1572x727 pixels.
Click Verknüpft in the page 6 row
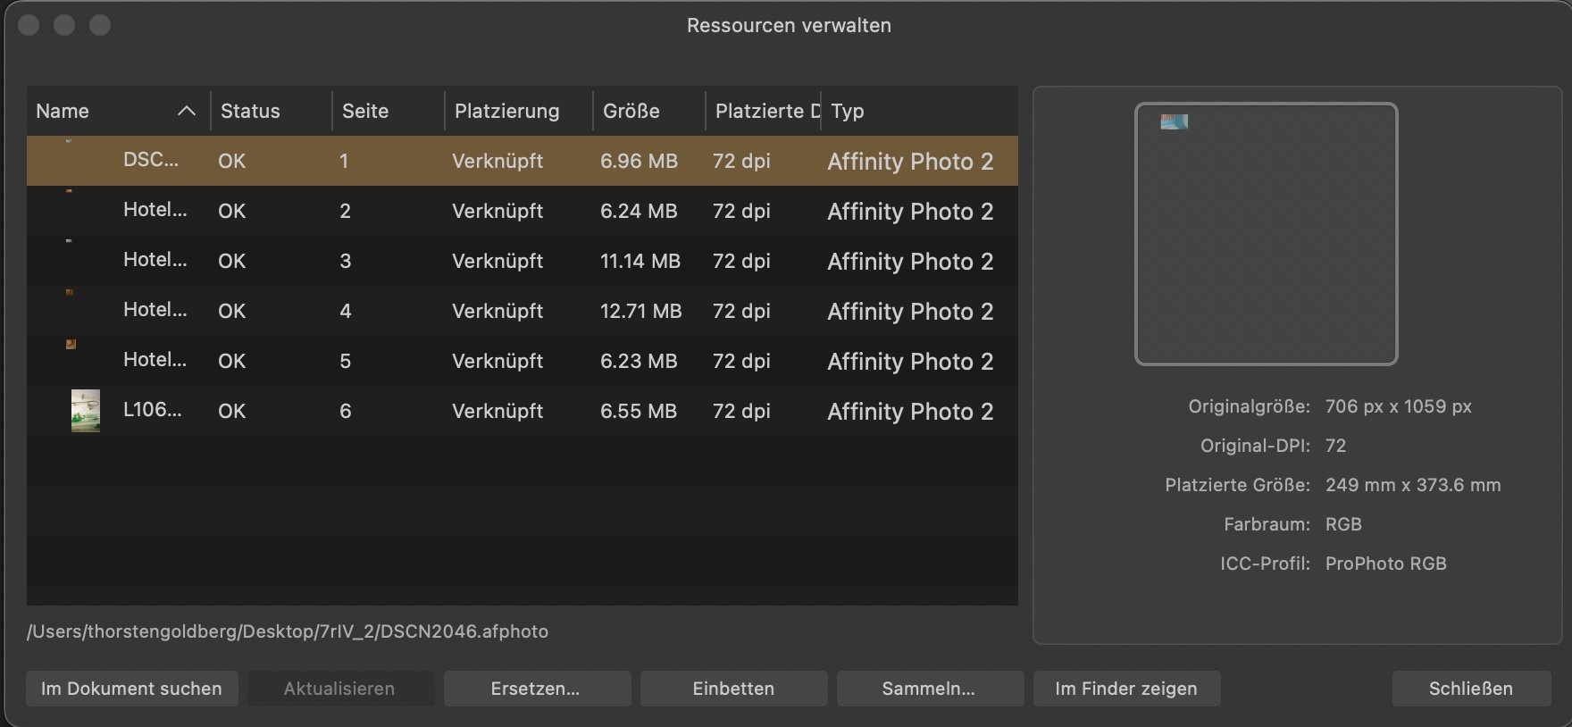pos(498,411)
